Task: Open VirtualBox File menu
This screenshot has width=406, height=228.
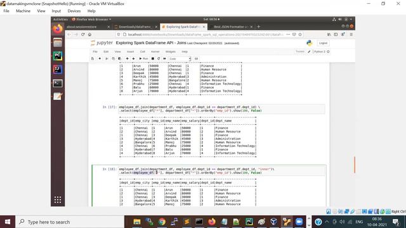Action: [x=6, y=11]
